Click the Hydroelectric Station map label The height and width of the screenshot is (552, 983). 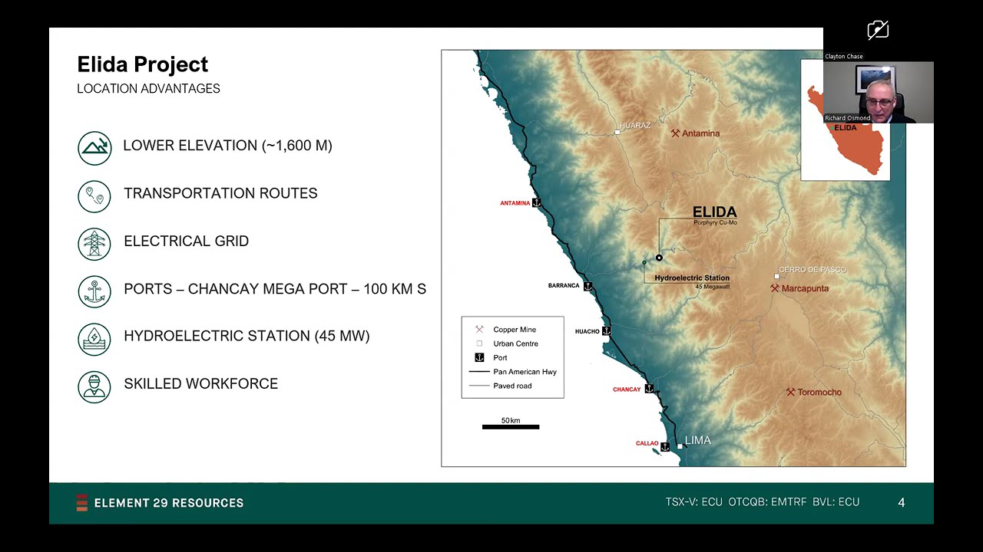(x=692, y=278)
